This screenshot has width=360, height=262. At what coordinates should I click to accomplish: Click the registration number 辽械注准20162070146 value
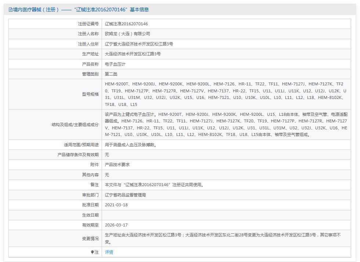coord(126,24)
